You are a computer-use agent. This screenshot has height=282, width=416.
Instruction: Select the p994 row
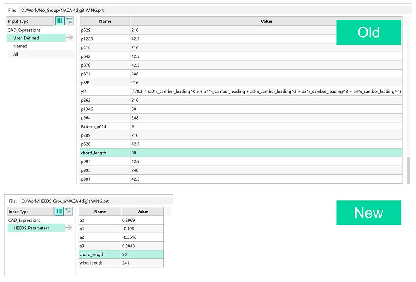[241, 162]
